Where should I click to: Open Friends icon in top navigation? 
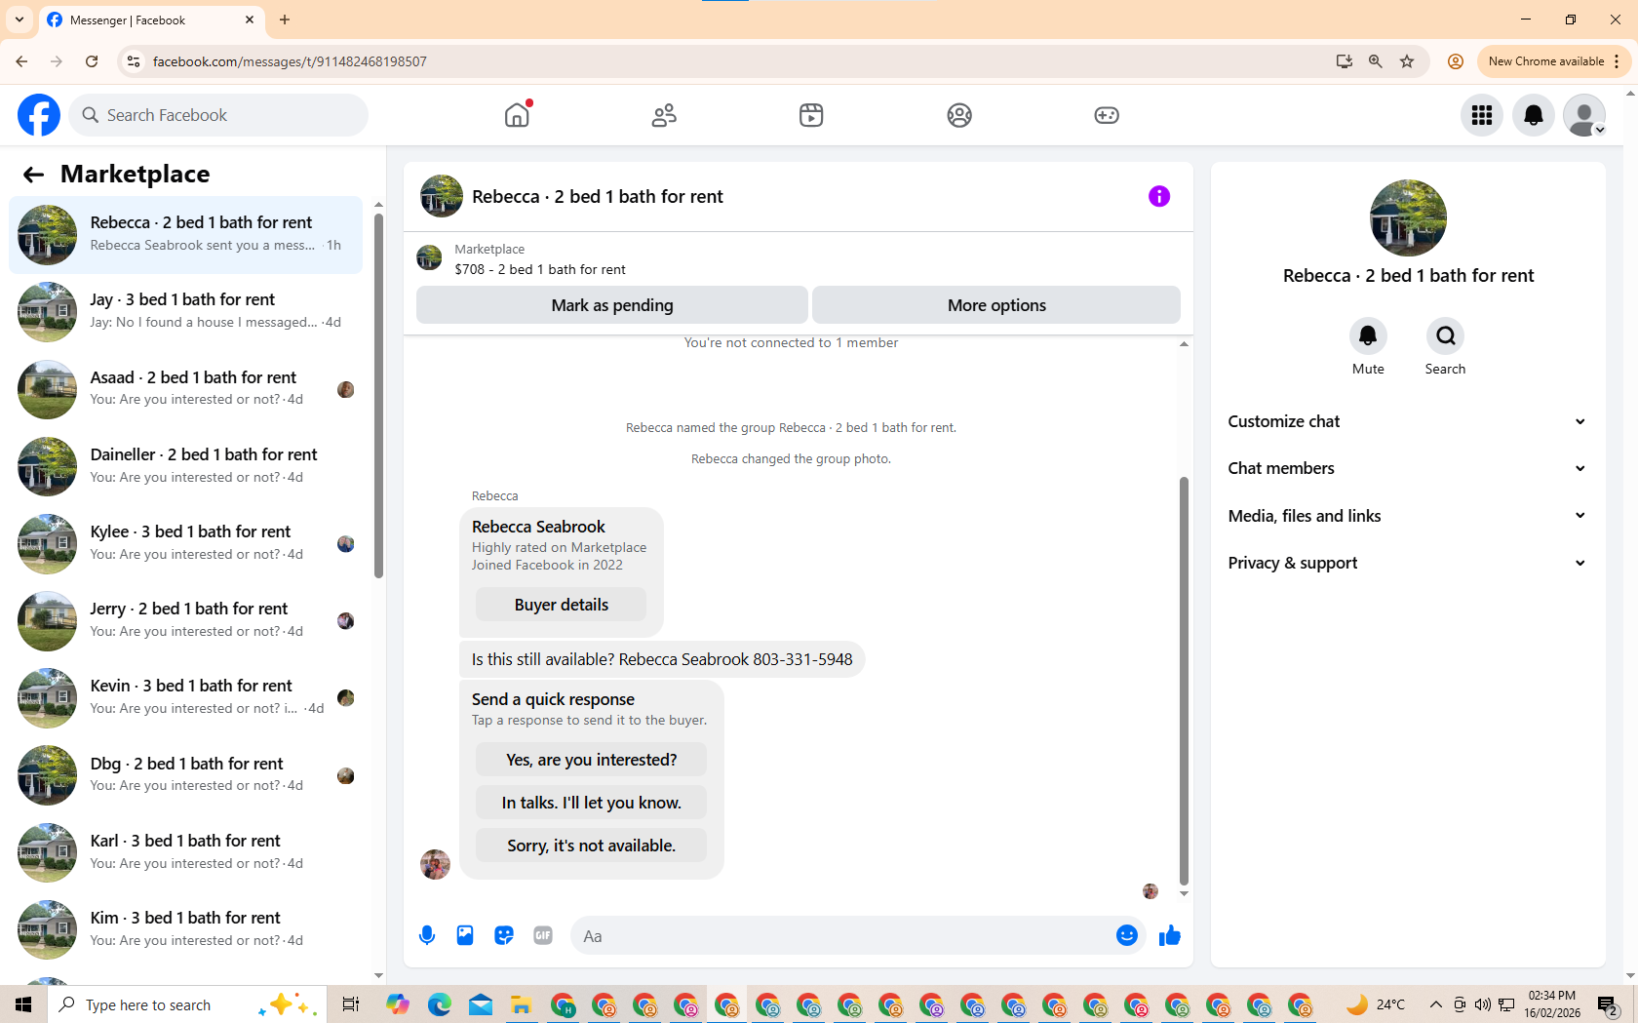pyautogui.click(x=664, y=115)
